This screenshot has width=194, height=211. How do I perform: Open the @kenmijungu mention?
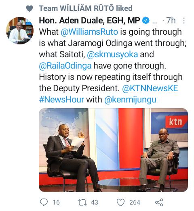pos(131,100)
